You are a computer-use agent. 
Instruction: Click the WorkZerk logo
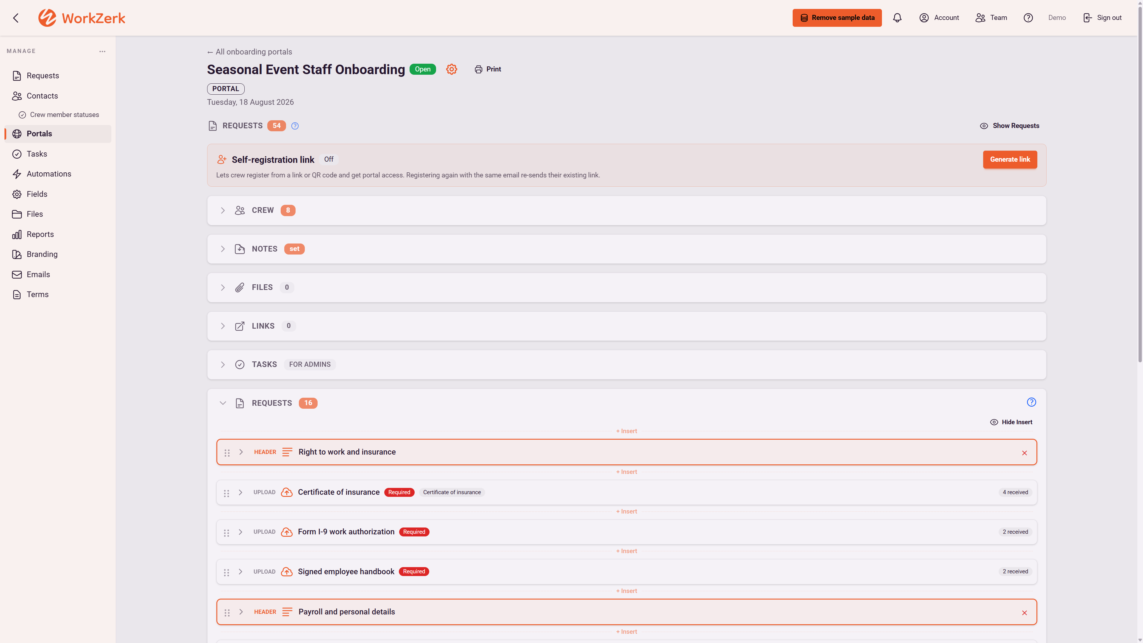click(82, 18)
